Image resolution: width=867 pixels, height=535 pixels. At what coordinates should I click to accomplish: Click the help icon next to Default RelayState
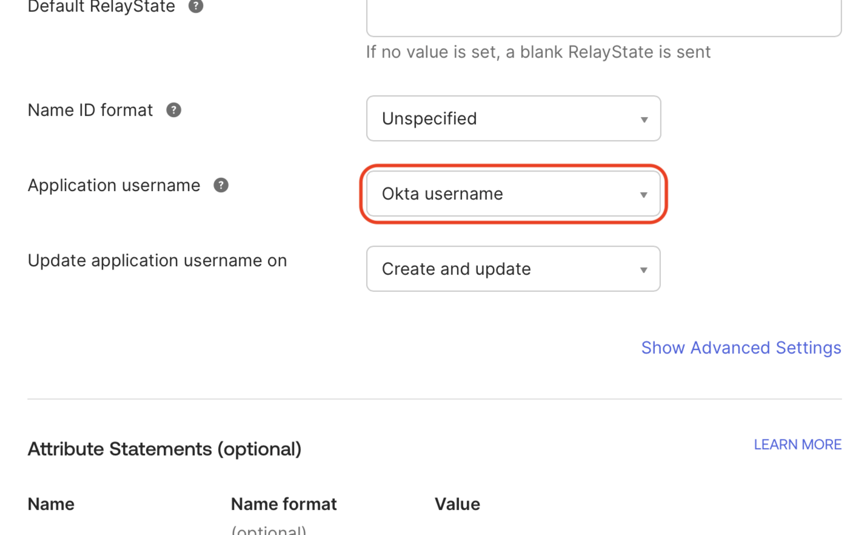tap(195, 7)
